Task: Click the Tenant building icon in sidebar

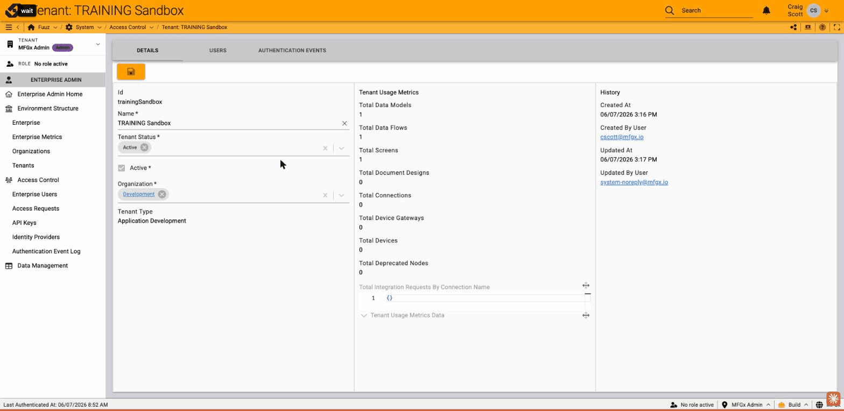Action: pos(10,44)
